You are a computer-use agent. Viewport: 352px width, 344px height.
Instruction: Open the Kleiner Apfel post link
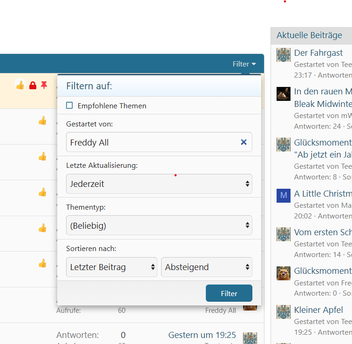(318, 310)
